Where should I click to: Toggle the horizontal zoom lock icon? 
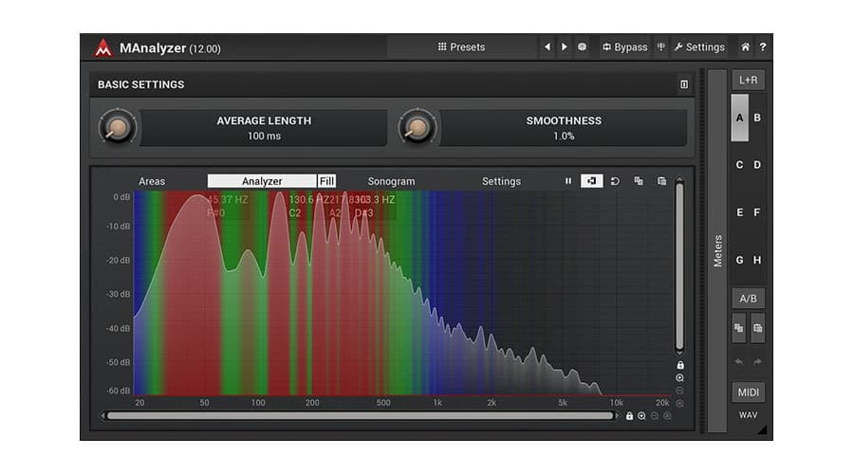coord(630,416)
